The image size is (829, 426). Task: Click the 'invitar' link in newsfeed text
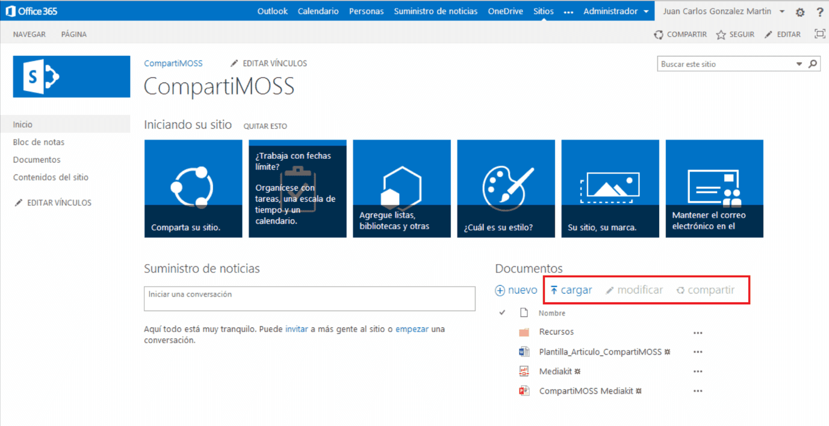tap(297, 329)
